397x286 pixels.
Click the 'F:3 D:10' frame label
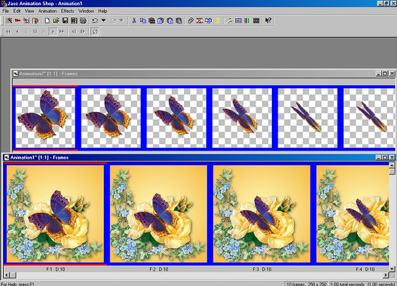coord(262,270)
